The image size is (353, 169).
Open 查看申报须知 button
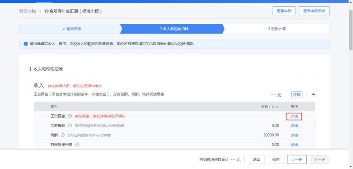tap(314, 11)
